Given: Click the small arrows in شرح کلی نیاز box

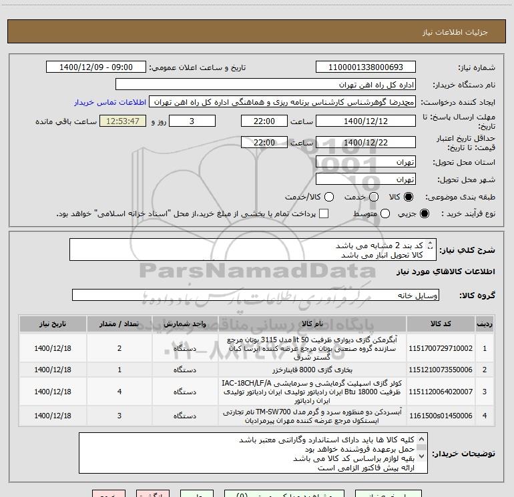Looking at the screenshot, I should pyautogui.click(x=431, y=245).
